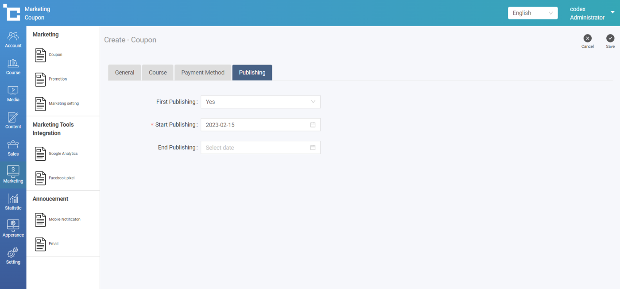Open the Facebook pixel menu item
Image resolution: width=620 pixels, height=289 pixels.
61,178
